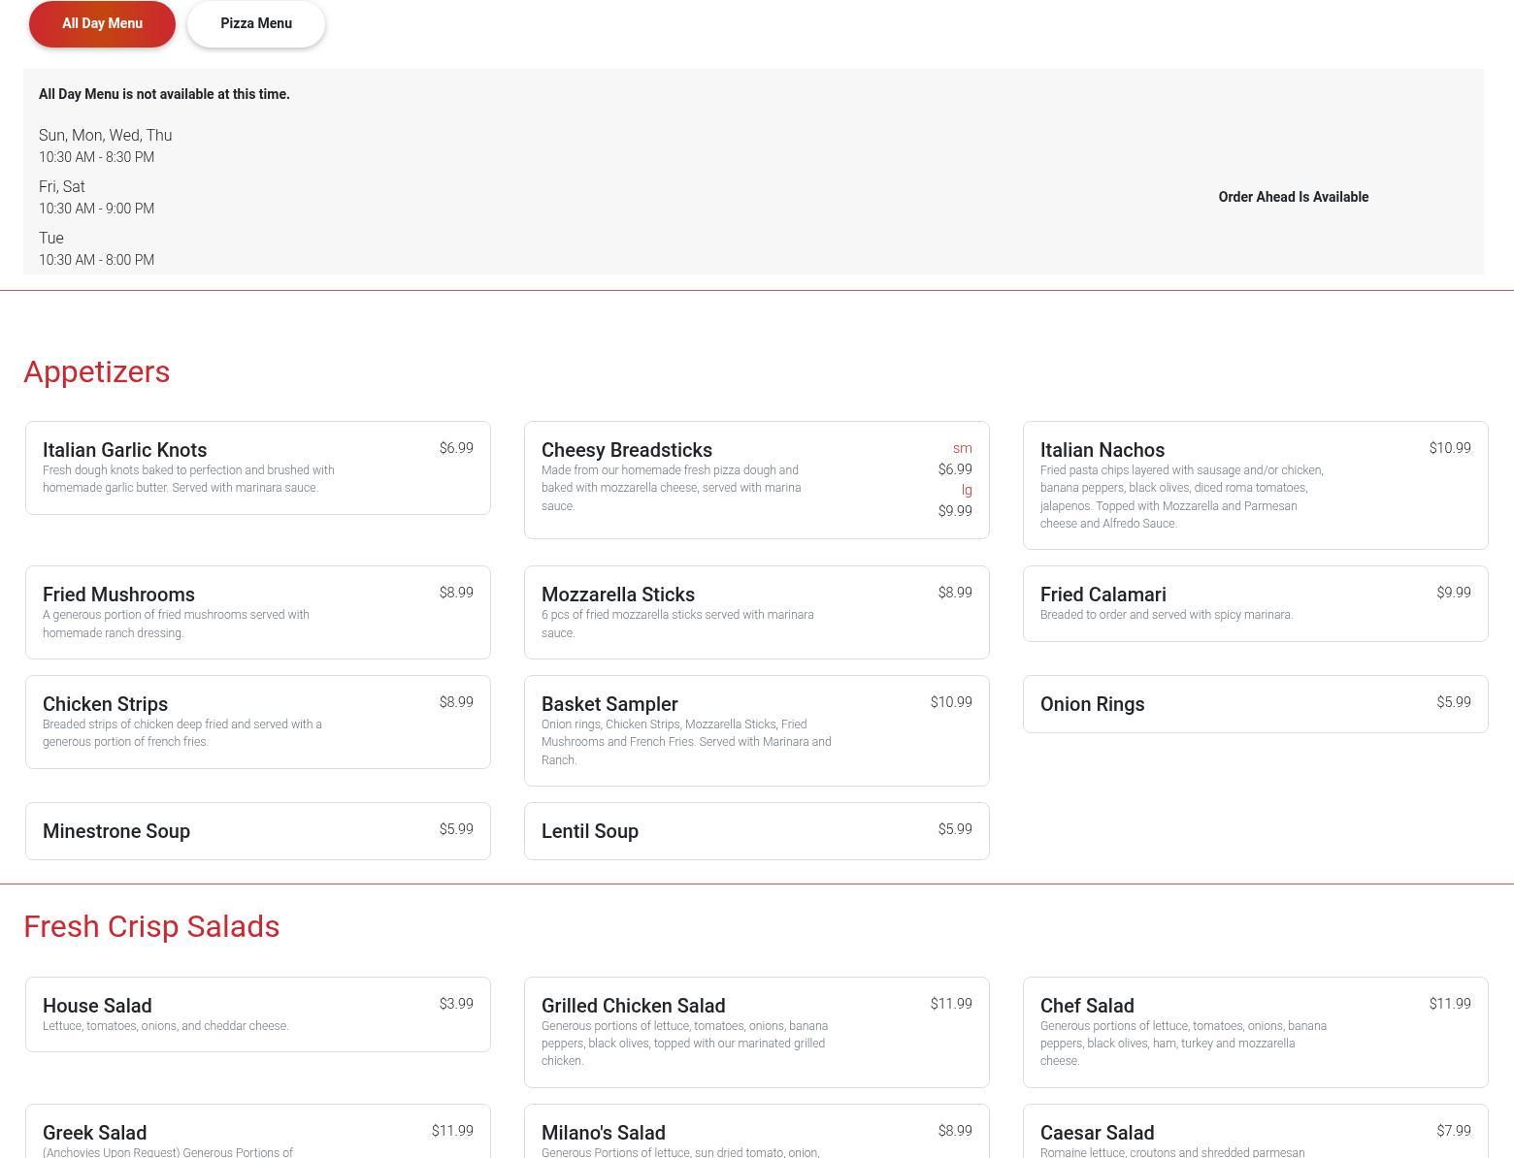Open the Pizza Menu tab

point(256,24)
